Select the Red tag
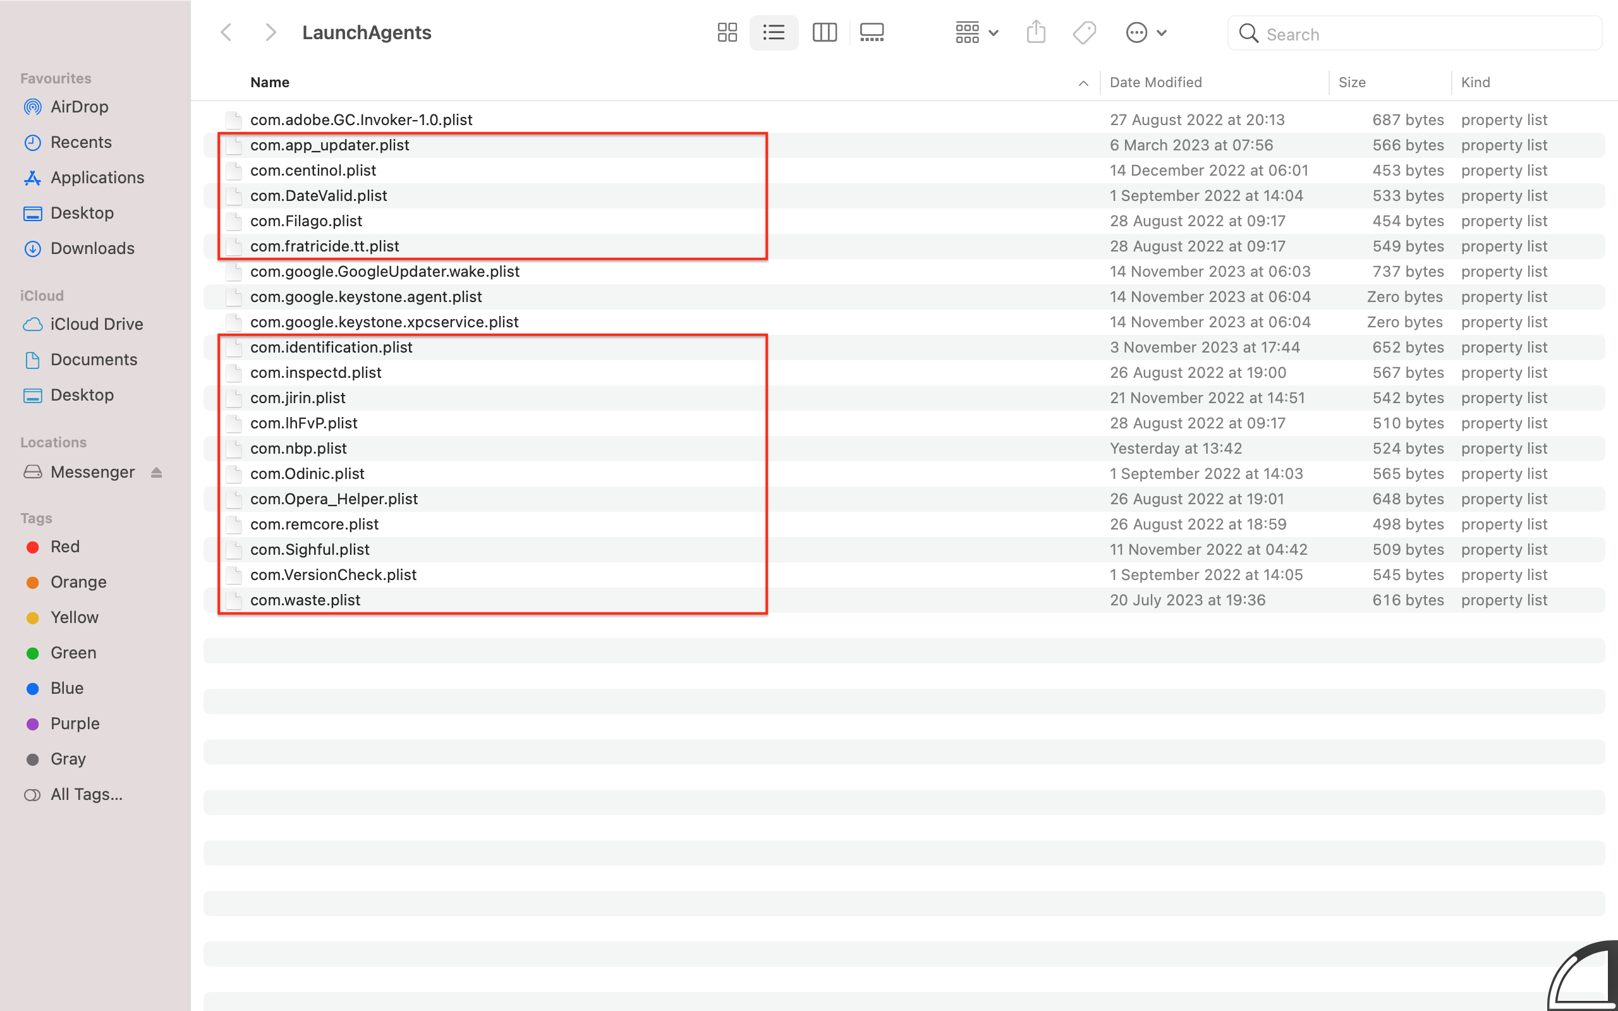The width and height of the screenshot is (1618, 1011). (x=65, y=547)
